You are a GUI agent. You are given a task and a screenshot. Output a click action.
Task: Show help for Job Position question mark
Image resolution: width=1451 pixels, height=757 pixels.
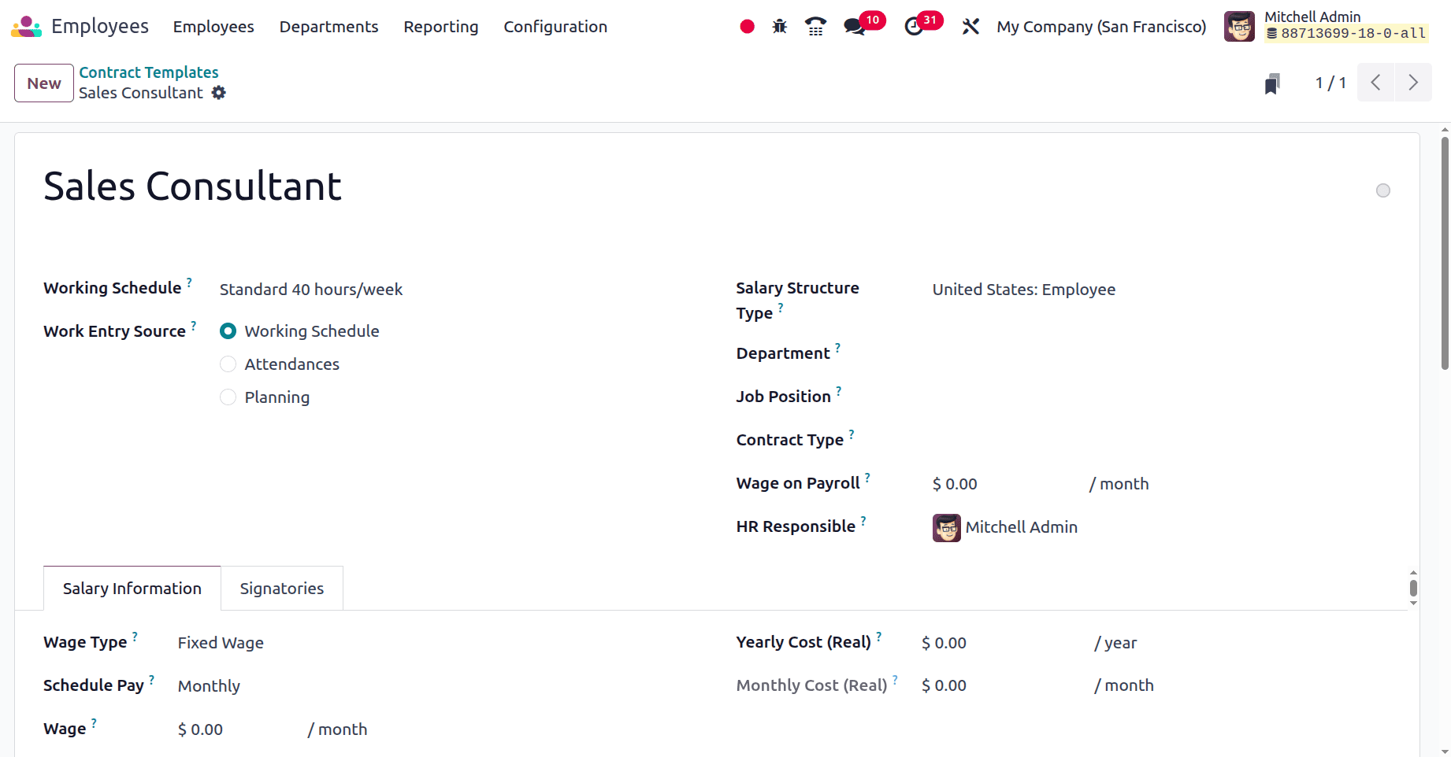click(839, 390)
